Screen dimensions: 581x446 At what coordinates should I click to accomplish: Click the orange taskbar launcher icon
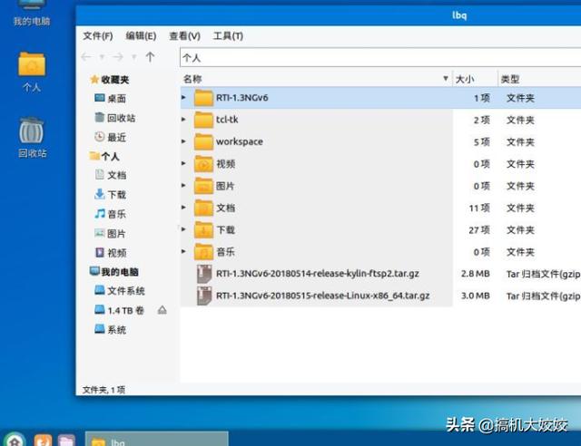point(43,441)
